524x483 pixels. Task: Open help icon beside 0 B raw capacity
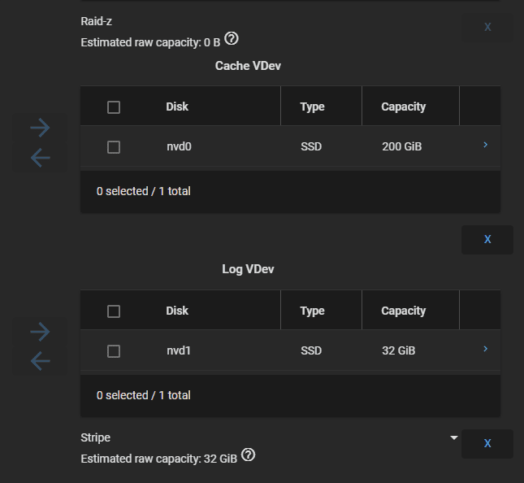pyautogui.click(x=232, y=38)
